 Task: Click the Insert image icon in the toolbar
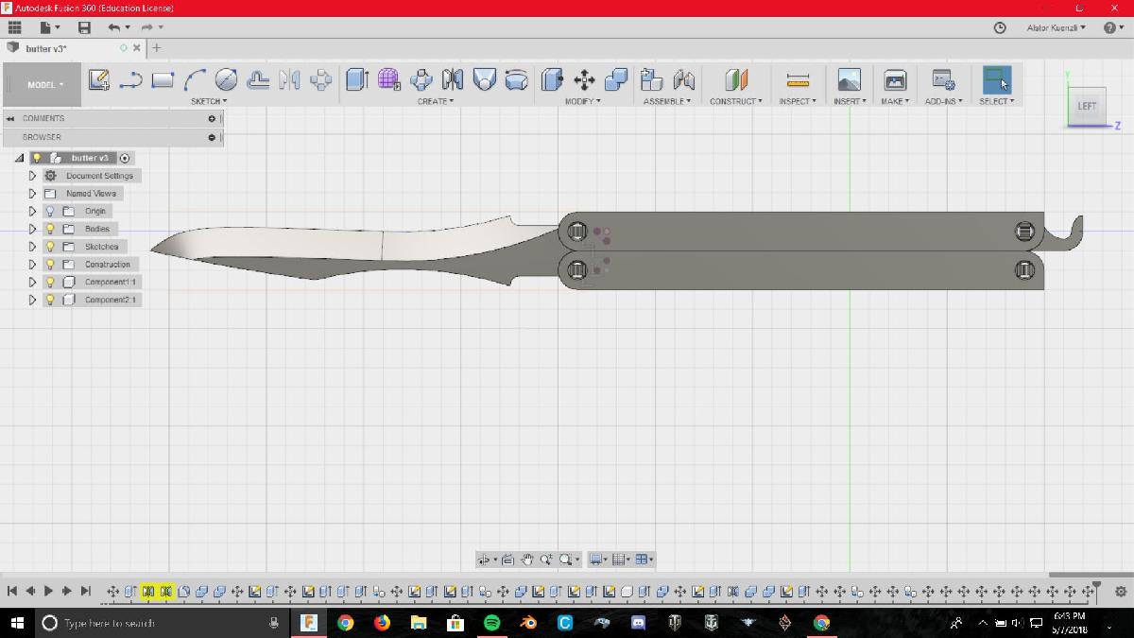[x=849, y=80]
